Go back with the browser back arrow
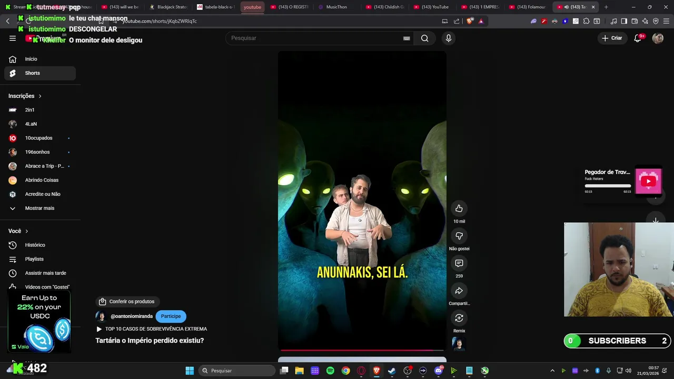This screenshot has height=379, width=674. coord(7,21)
